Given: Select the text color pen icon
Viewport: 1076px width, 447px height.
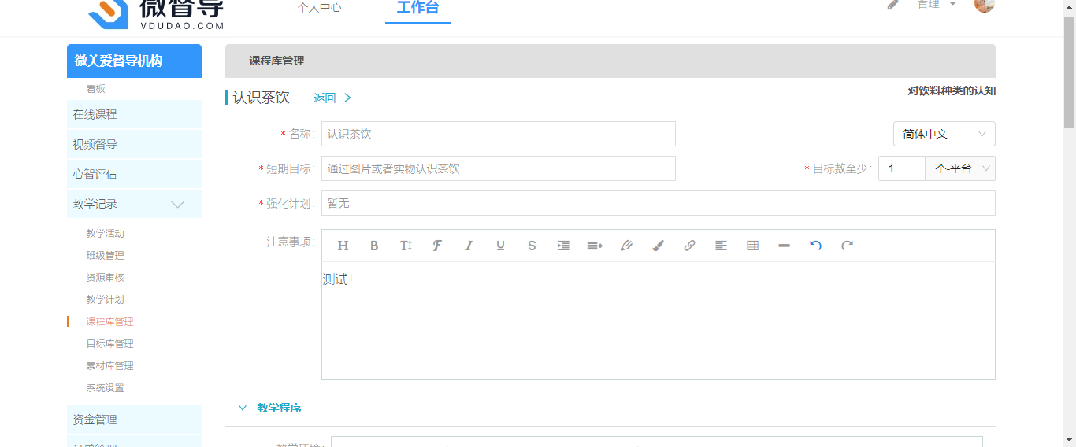Looking at the screenshot, I should pyautogui.click(x=626, y=246).
